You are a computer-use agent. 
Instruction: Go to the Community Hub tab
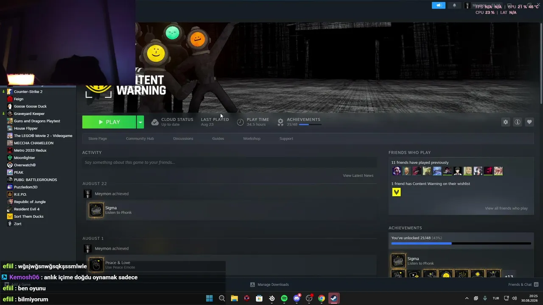[x=140, y=139]
